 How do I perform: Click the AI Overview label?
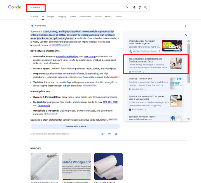pos(40,26)
